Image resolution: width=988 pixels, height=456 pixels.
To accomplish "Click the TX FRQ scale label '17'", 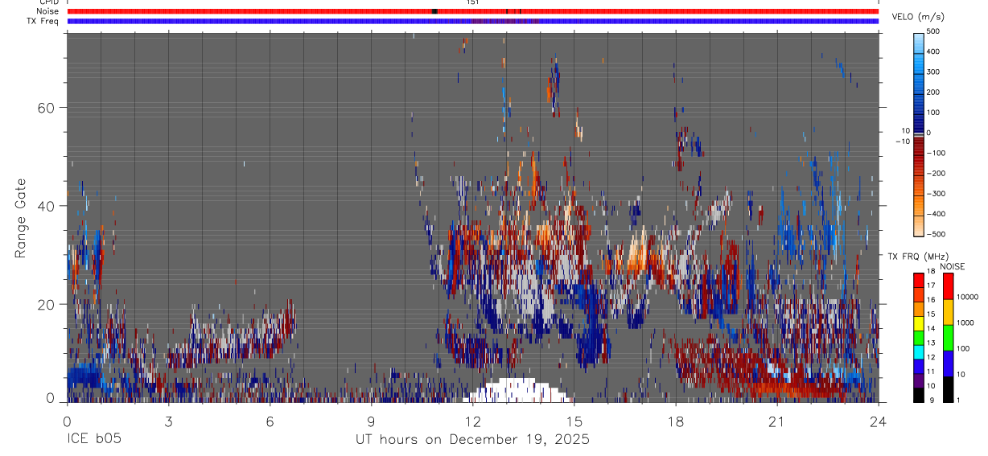I will click(931, 286).
